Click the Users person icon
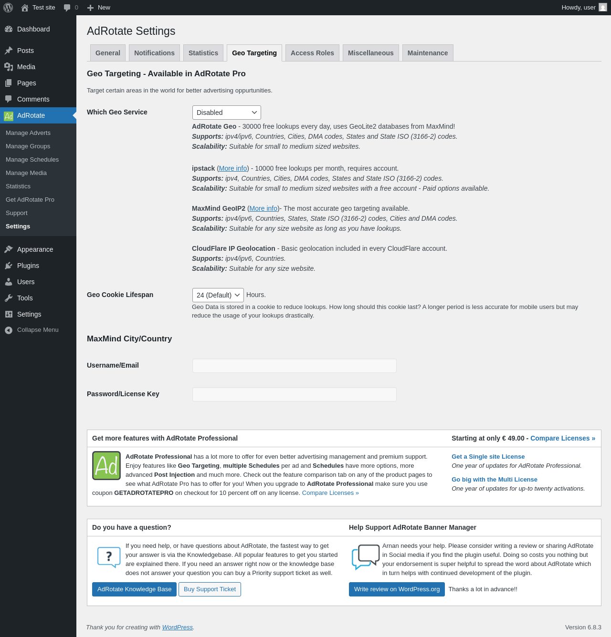611x637 pixels. (9, 282)
